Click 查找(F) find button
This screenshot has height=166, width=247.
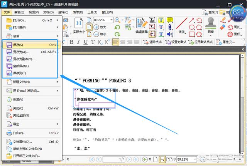[210, 12]
